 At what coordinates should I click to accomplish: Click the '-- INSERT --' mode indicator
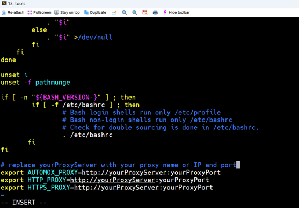(x=24, y=203)
